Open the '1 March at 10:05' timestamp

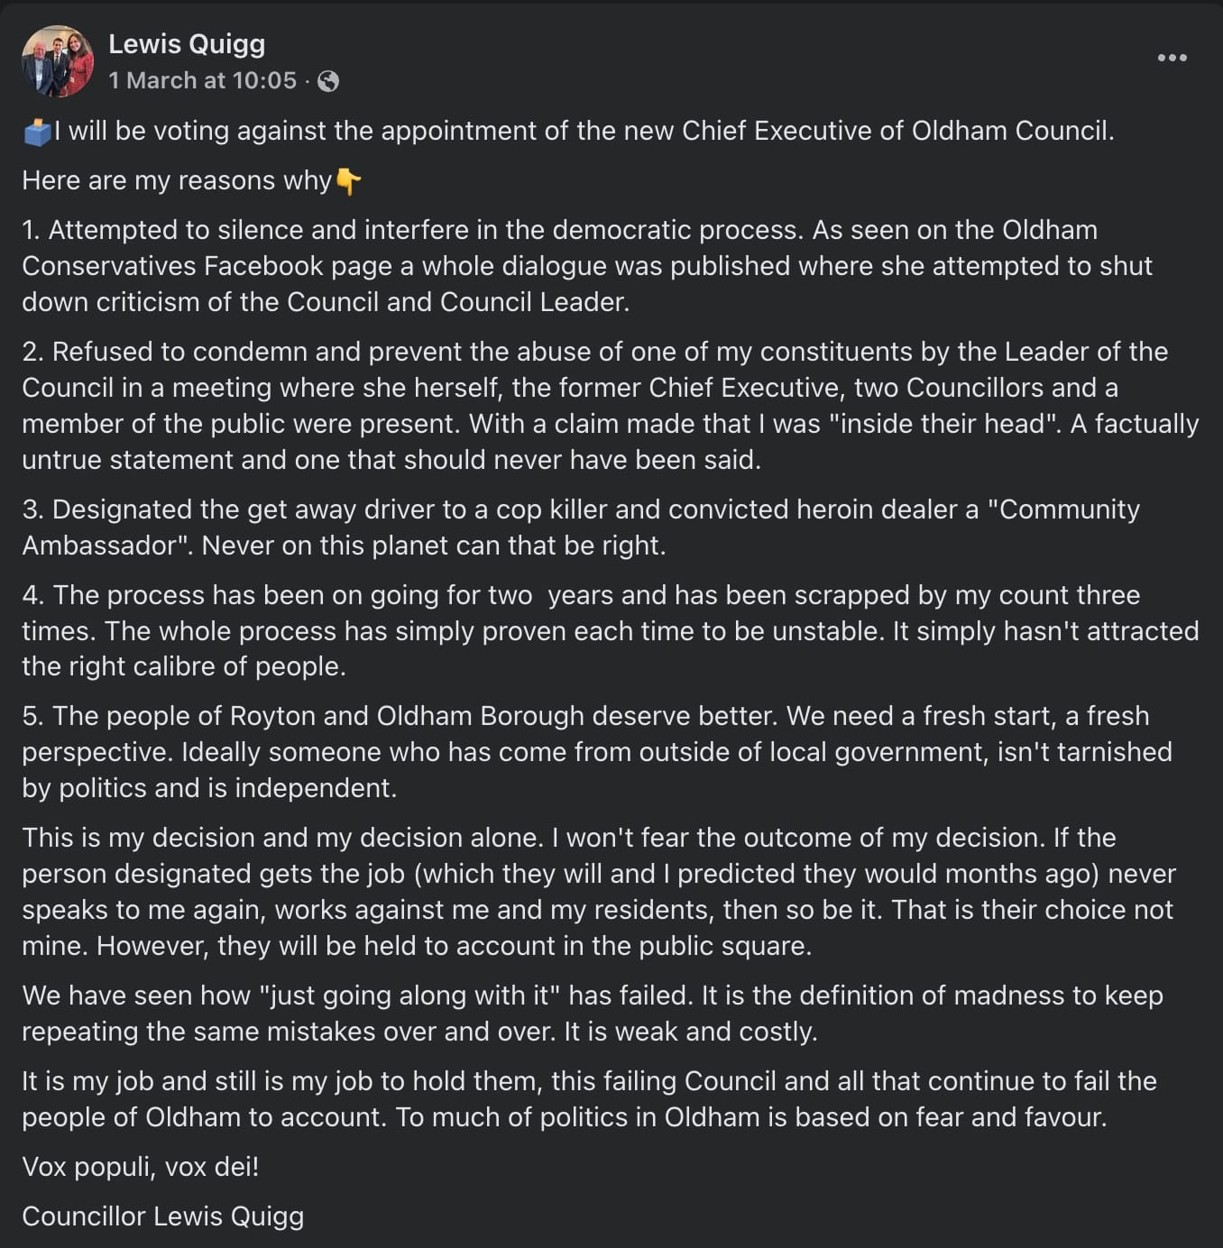[203, 80]
